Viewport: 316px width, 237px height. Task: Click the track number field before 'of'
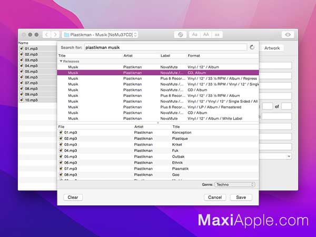coord(268,106)
